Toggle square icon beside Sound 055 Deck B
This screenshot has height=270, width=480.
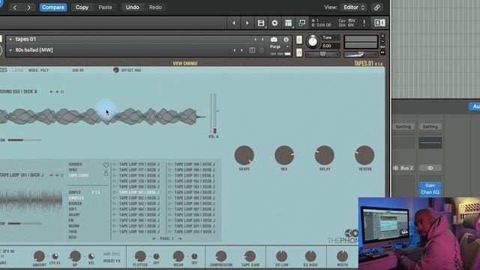pyautogui.click(x=62, y=91)
